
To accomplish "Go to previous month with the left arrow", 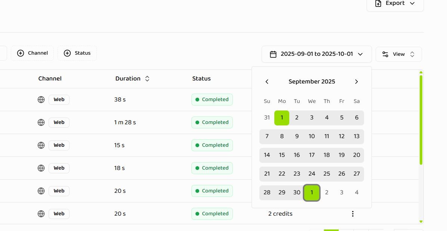I will click(x=267, y=81).
